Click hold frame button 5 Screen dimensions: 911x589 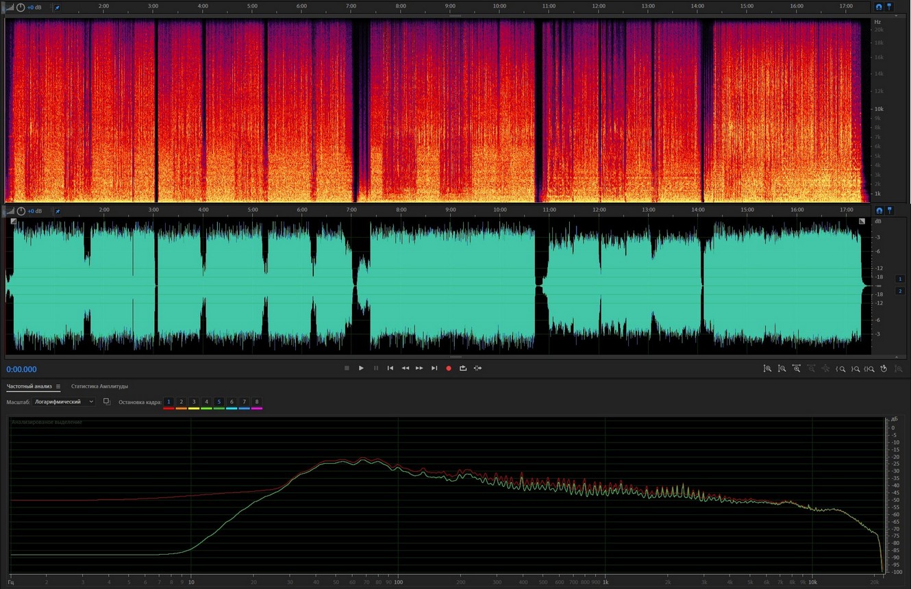pos(219,402)
